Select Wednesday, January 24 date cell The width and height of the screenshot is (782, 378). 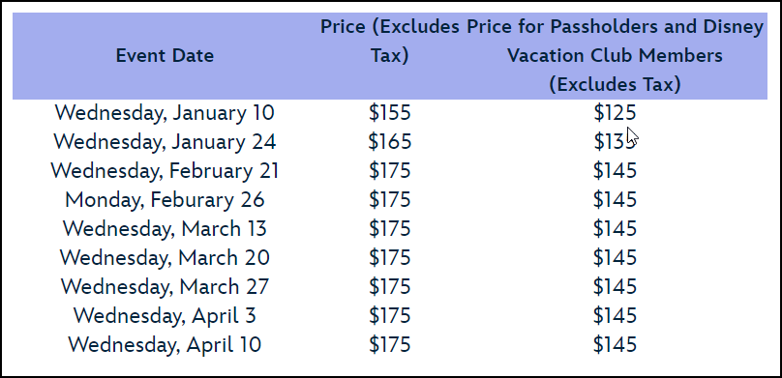[x=165, y=141]
